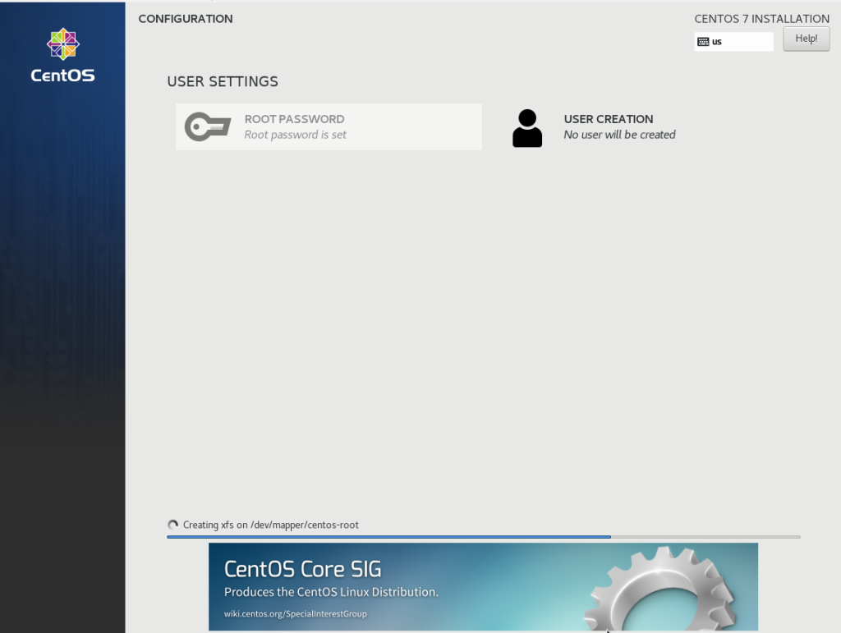Click 'Root password is set' text

pos(296,135)
